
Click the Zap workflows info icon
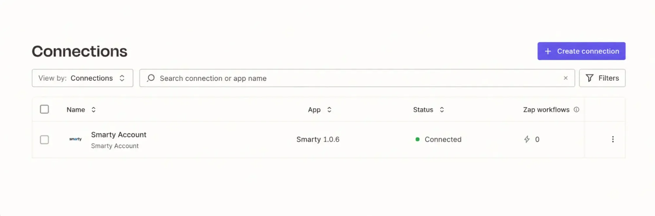click(576, 110)
